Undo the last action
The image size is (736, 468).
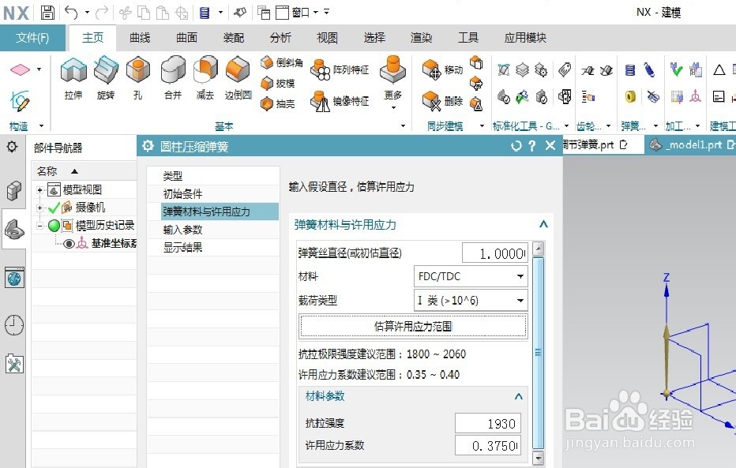[71, 12]
